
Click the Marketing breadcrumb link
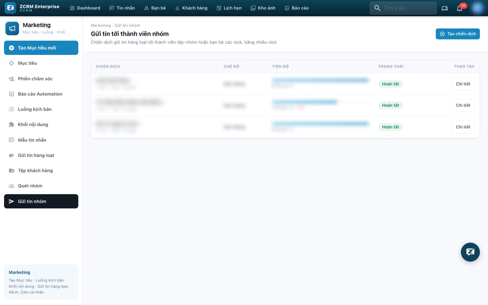pos(101,26)
